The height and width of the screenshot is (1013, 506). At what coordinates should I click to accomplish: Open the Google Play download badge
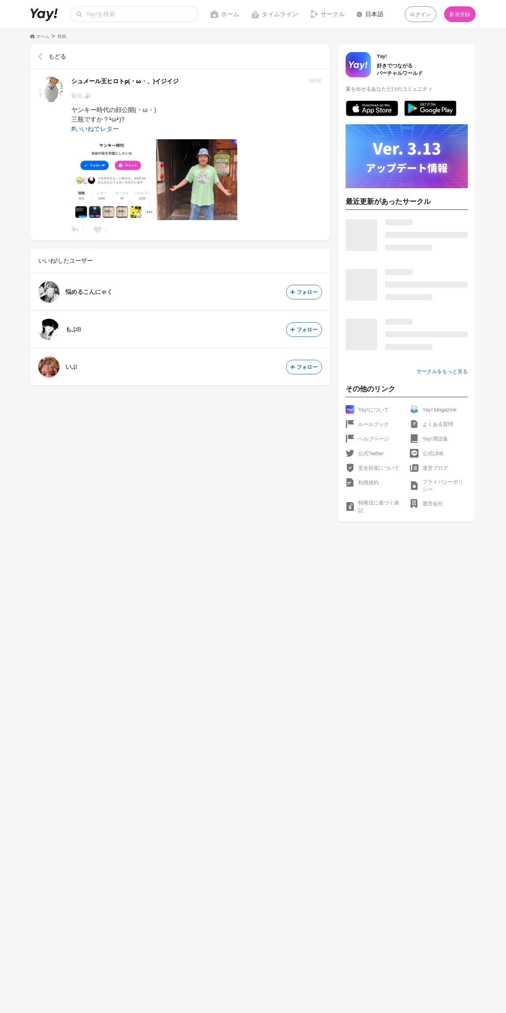430,108
